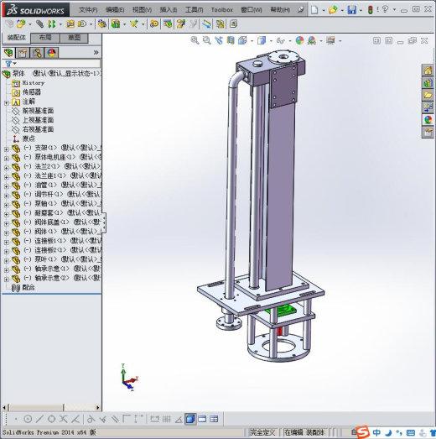
Task: Select the Move Component tool
Action: tap(82, 24)
